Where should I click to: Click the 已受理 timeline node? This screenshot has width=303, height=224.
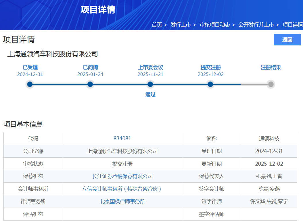(x=30, y=84)
